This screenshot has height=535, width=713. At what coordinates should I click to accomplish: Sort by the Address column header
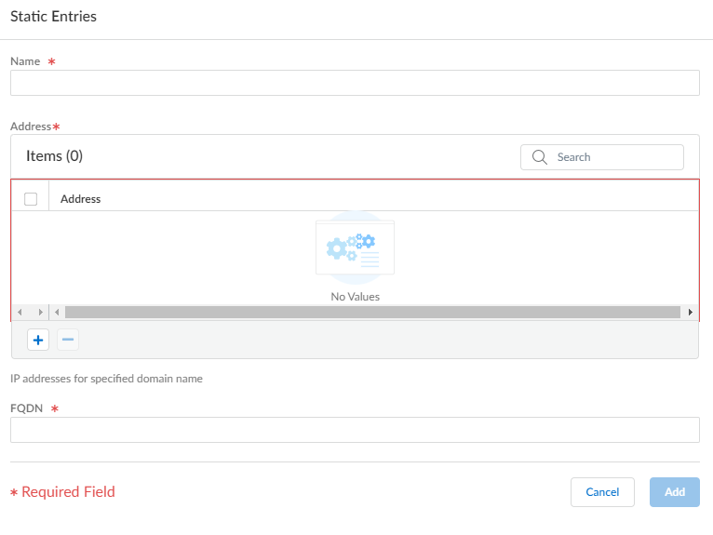tap(81, 199)
